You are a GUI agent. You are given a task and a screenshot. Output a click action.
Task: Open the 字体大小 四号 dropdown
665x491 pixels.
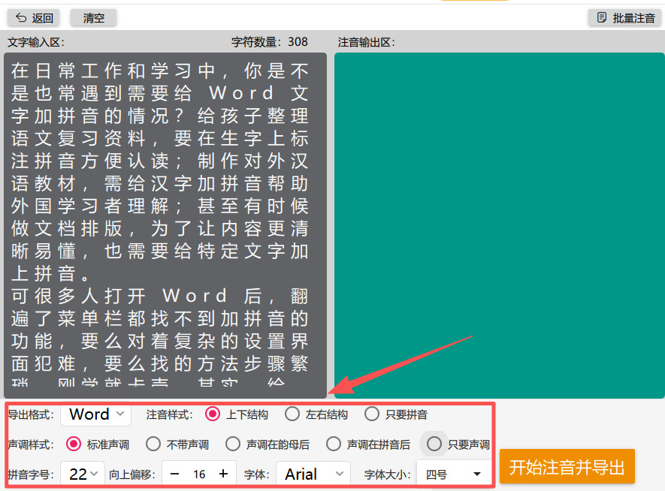452,474
